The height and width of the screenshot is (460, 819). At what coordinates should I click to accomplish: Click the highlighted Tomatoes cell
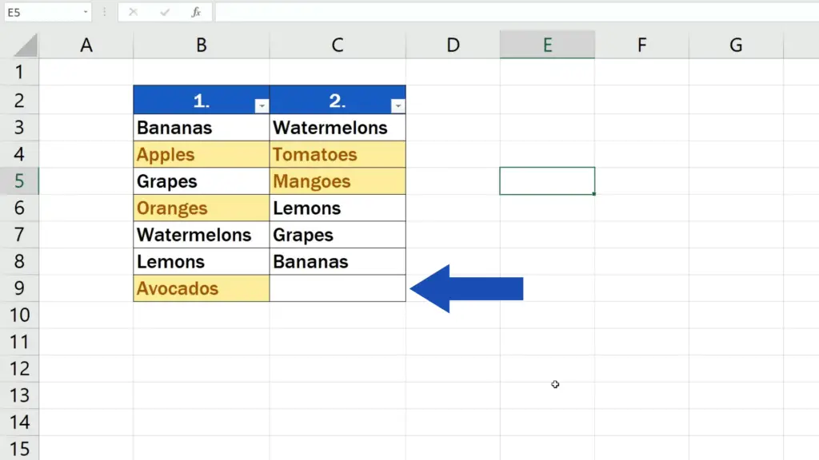[x=338, y=154]
